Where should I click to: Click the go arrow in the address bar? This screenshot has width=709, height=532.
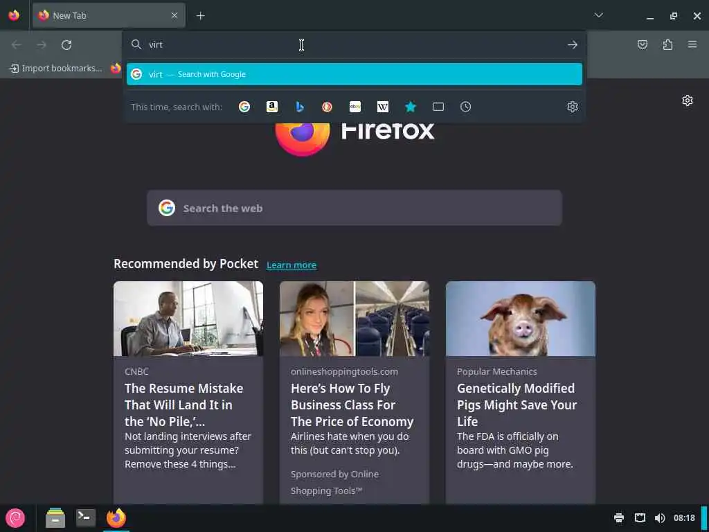pos(573,45)
